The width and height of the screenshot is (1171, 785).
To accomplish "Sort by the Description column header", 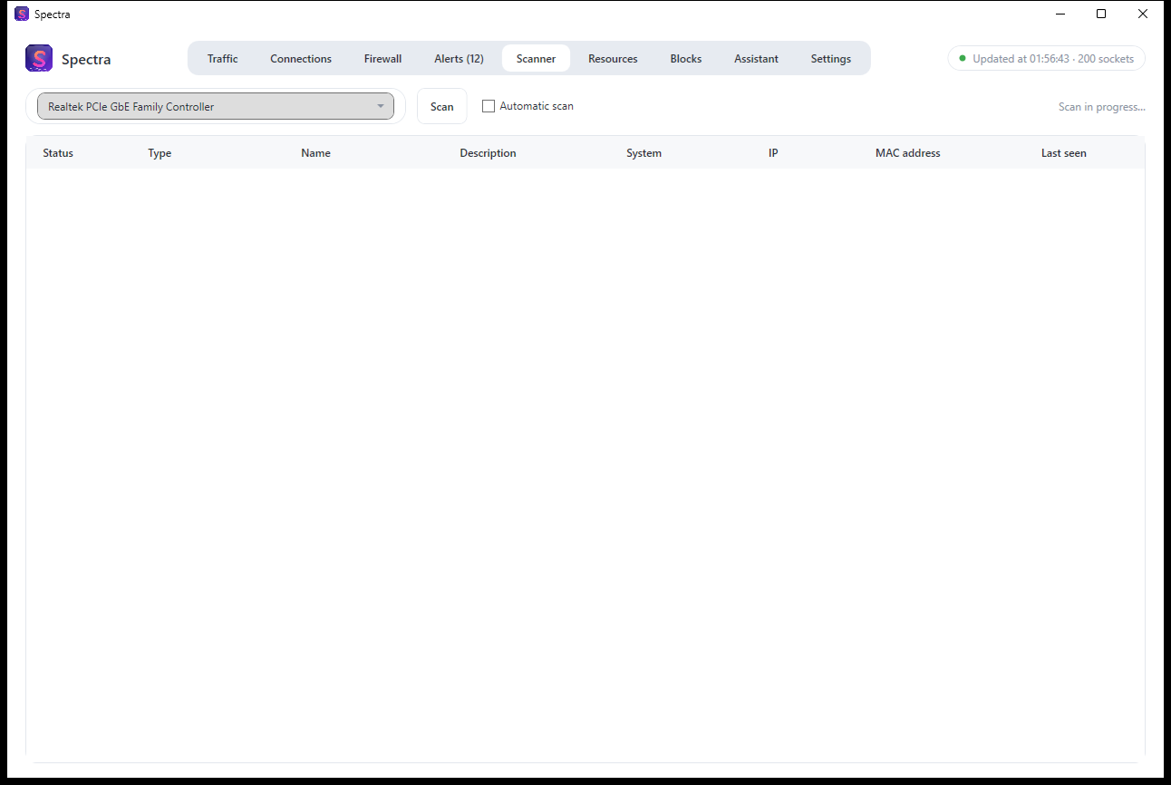I will (488, 153).
